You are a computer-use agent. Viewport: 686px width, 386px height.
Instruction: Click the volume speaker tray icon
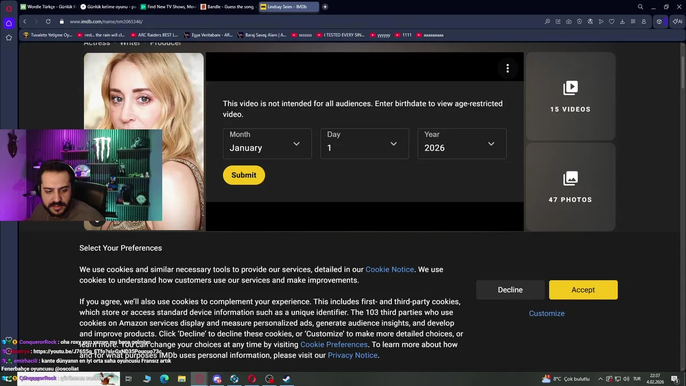click(627, 379)
